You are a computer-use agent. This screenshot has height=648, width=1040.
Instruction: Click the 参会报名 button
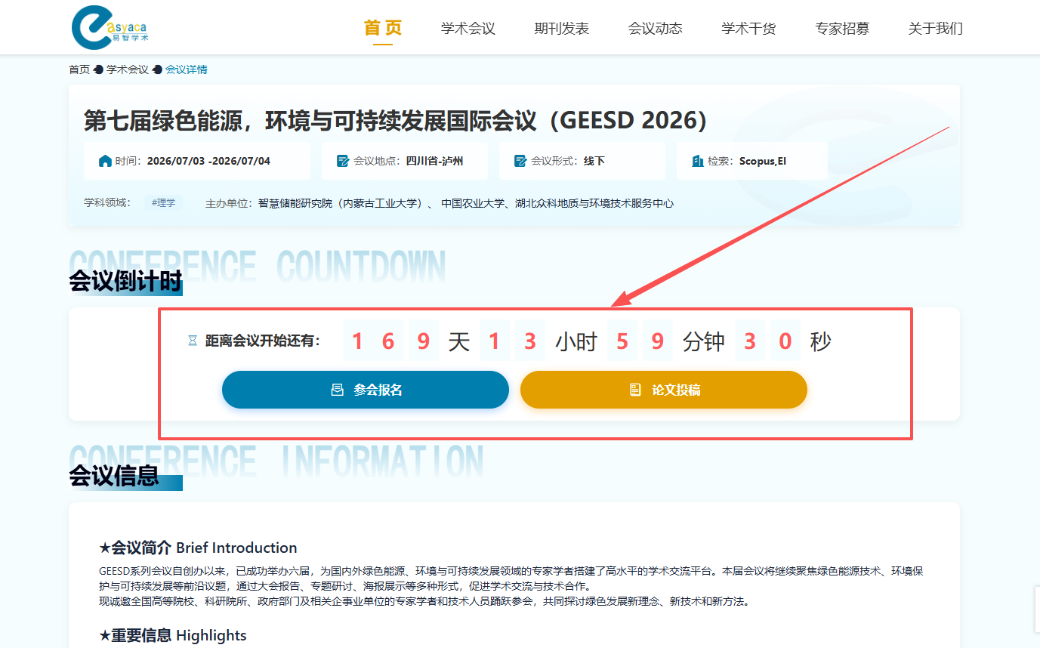coord(366,390)
